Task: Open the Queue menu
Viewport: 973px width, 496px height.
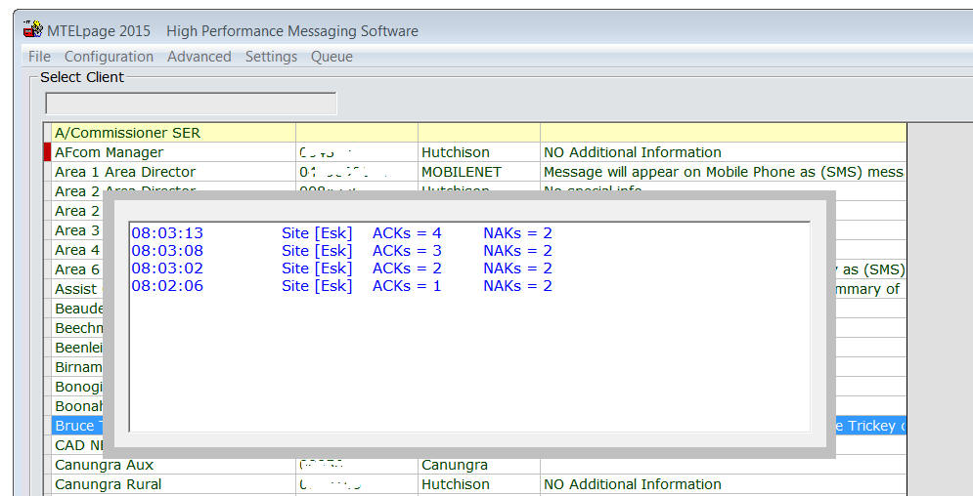Action: [x=332, y=57]
